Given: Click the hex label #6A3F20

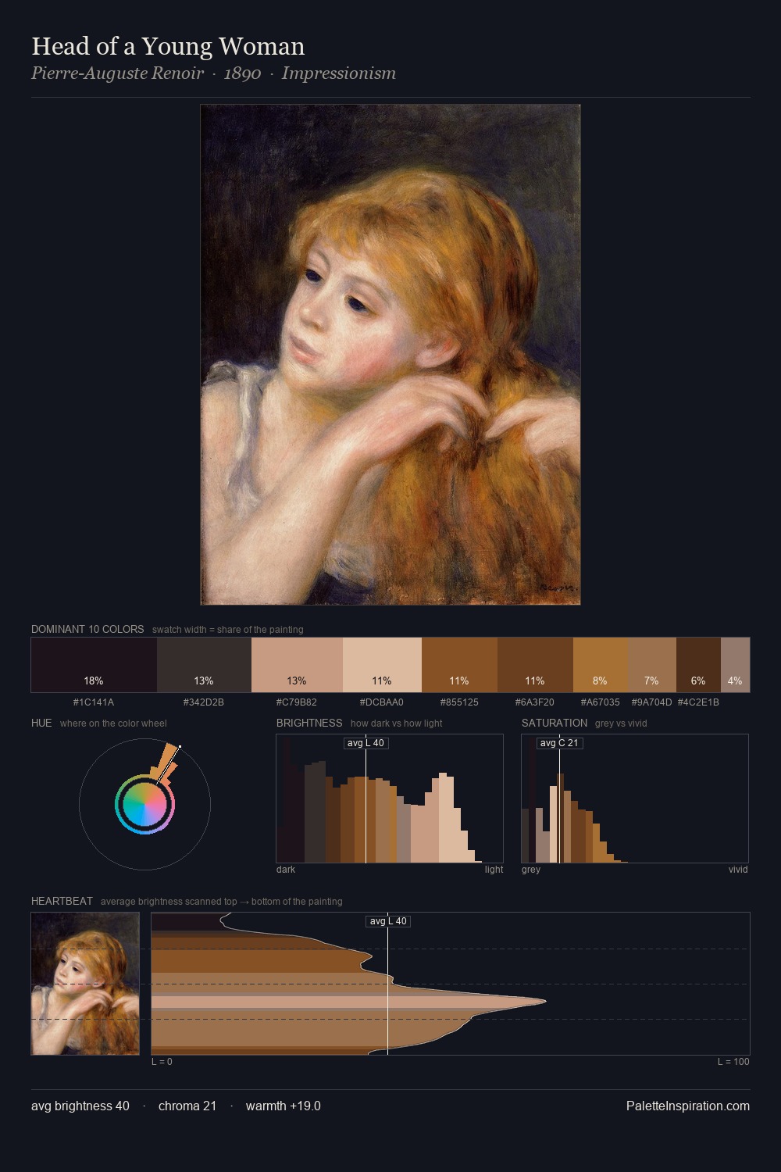Looking at the screenshot, I should click(x=535, y=702).
